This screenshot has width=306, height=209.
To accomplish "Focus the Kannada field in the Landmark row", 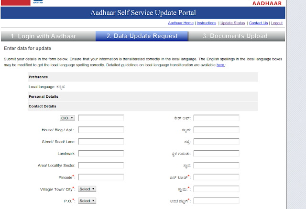I will pos(217,154).
